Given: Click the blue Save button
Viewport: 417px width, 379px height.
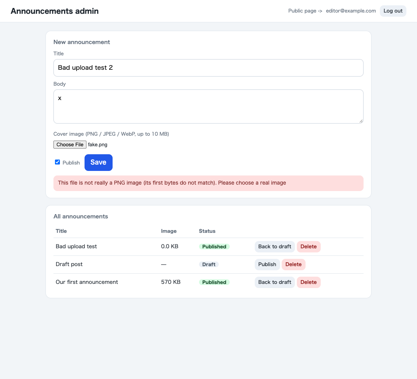Looking at the screenshot, I should pyautogui.click(x=99, y=163).
